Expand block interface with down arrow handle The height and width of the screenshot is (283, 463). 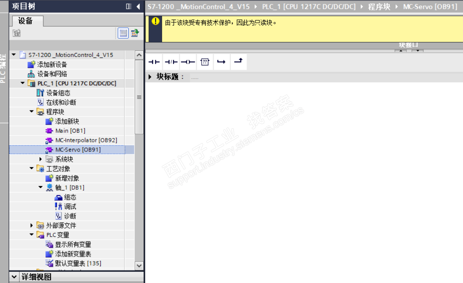(418, 51)
